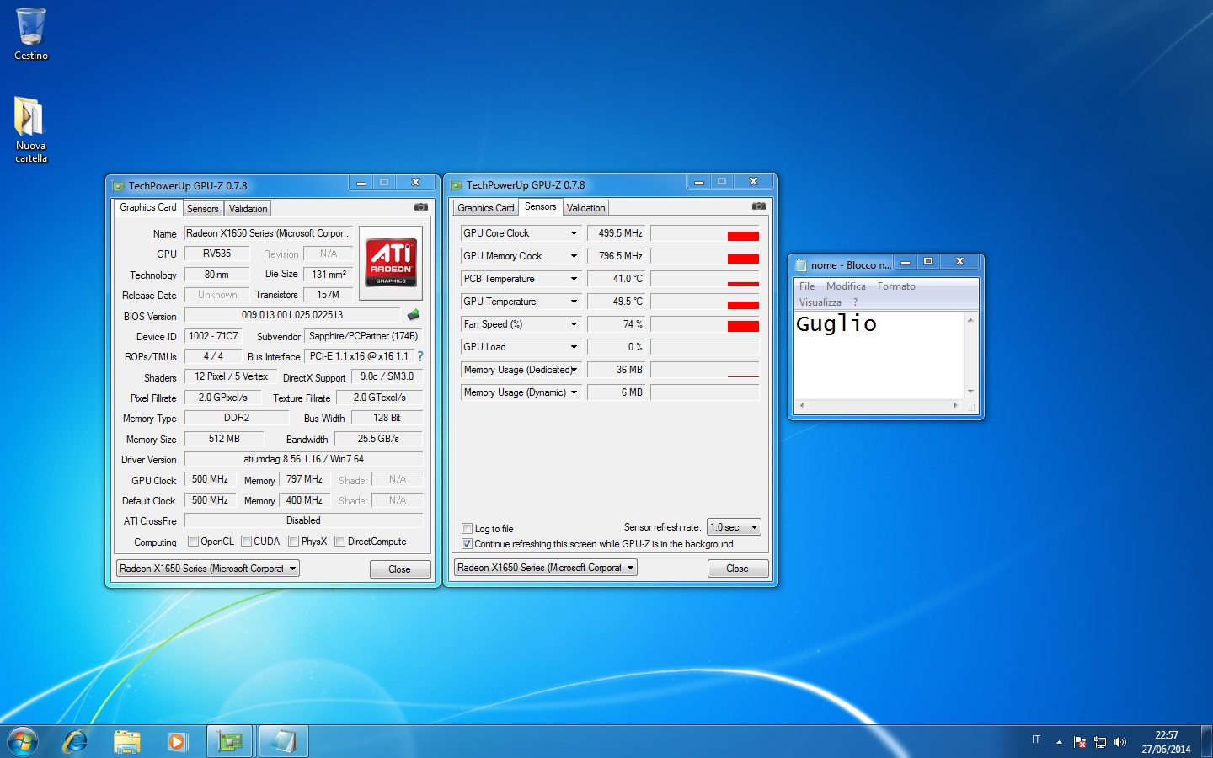
Task: Open GPU selector dropdown in Graphics Card window
Action: 208,568
